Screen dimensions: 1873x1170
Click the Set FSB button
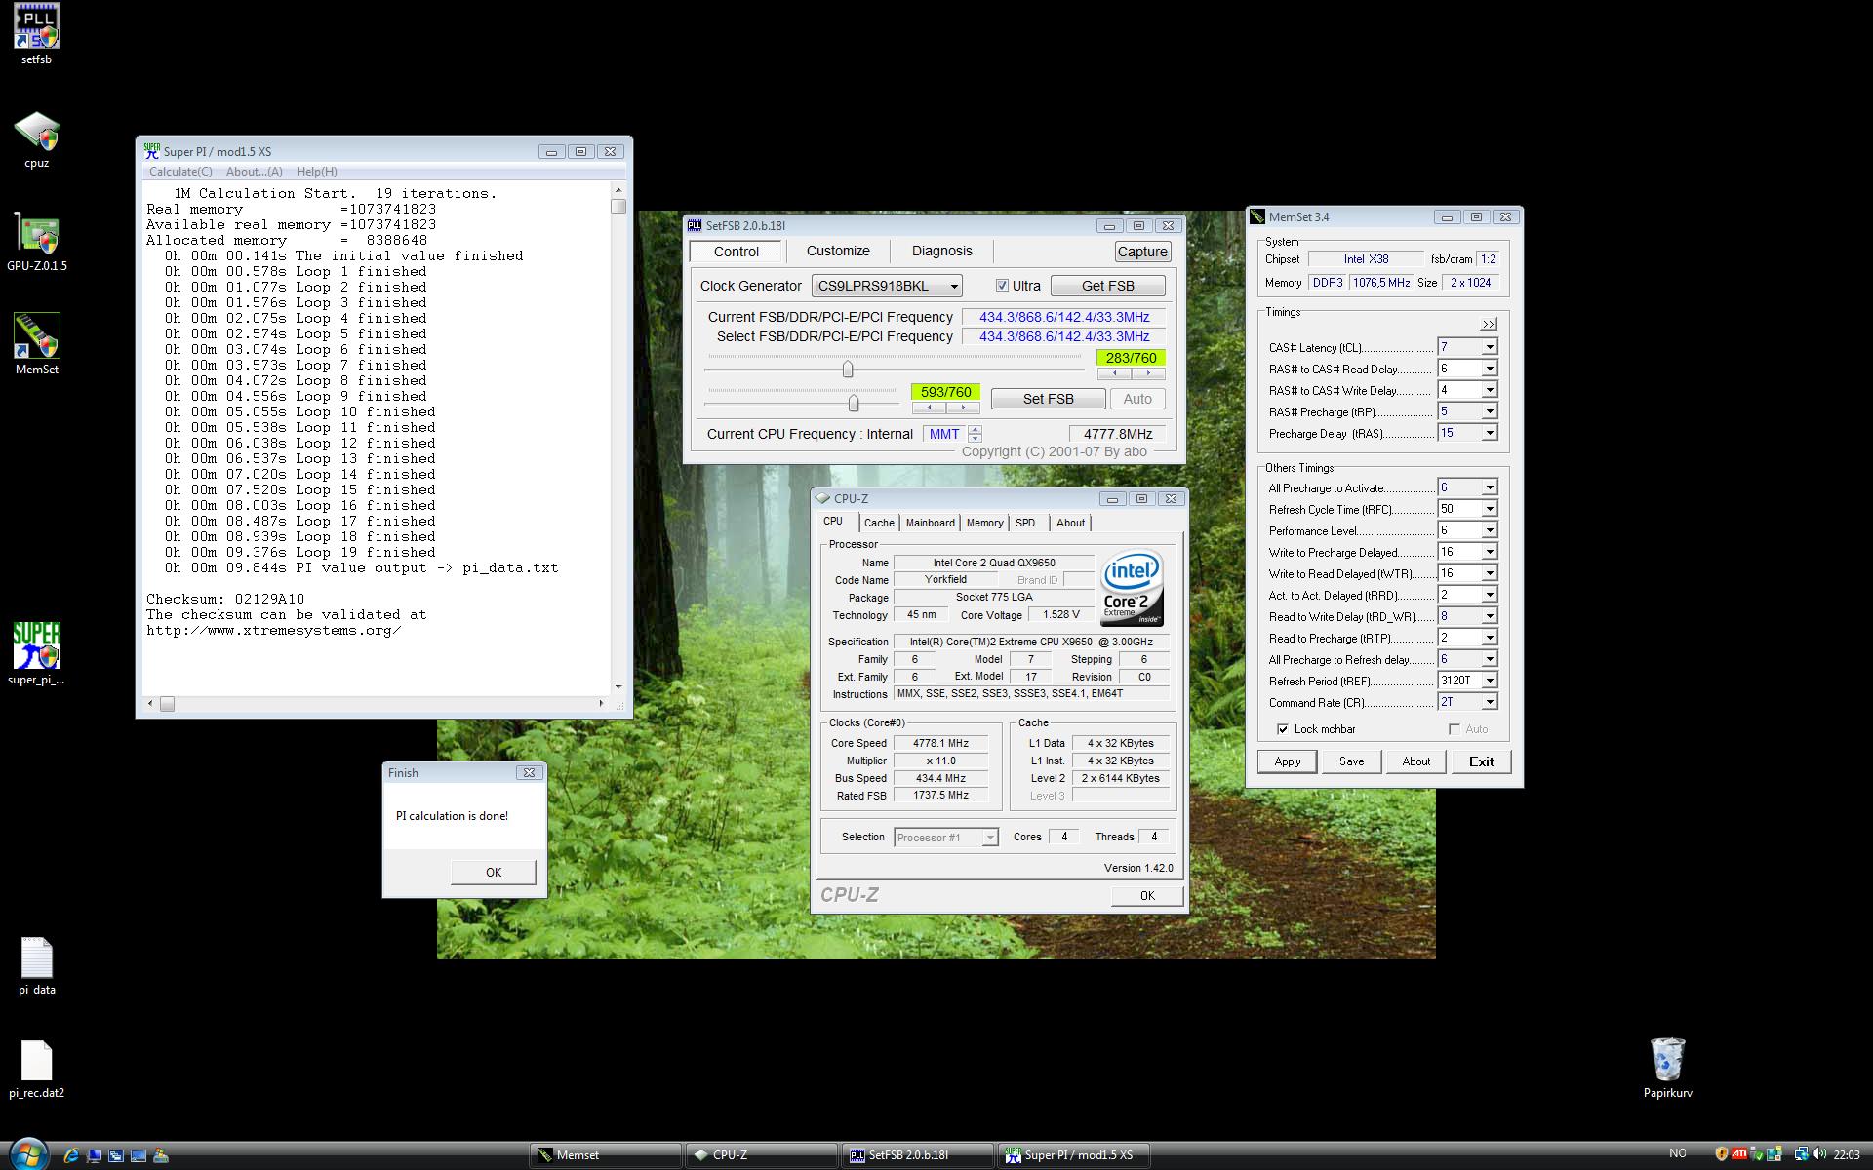1048,399
